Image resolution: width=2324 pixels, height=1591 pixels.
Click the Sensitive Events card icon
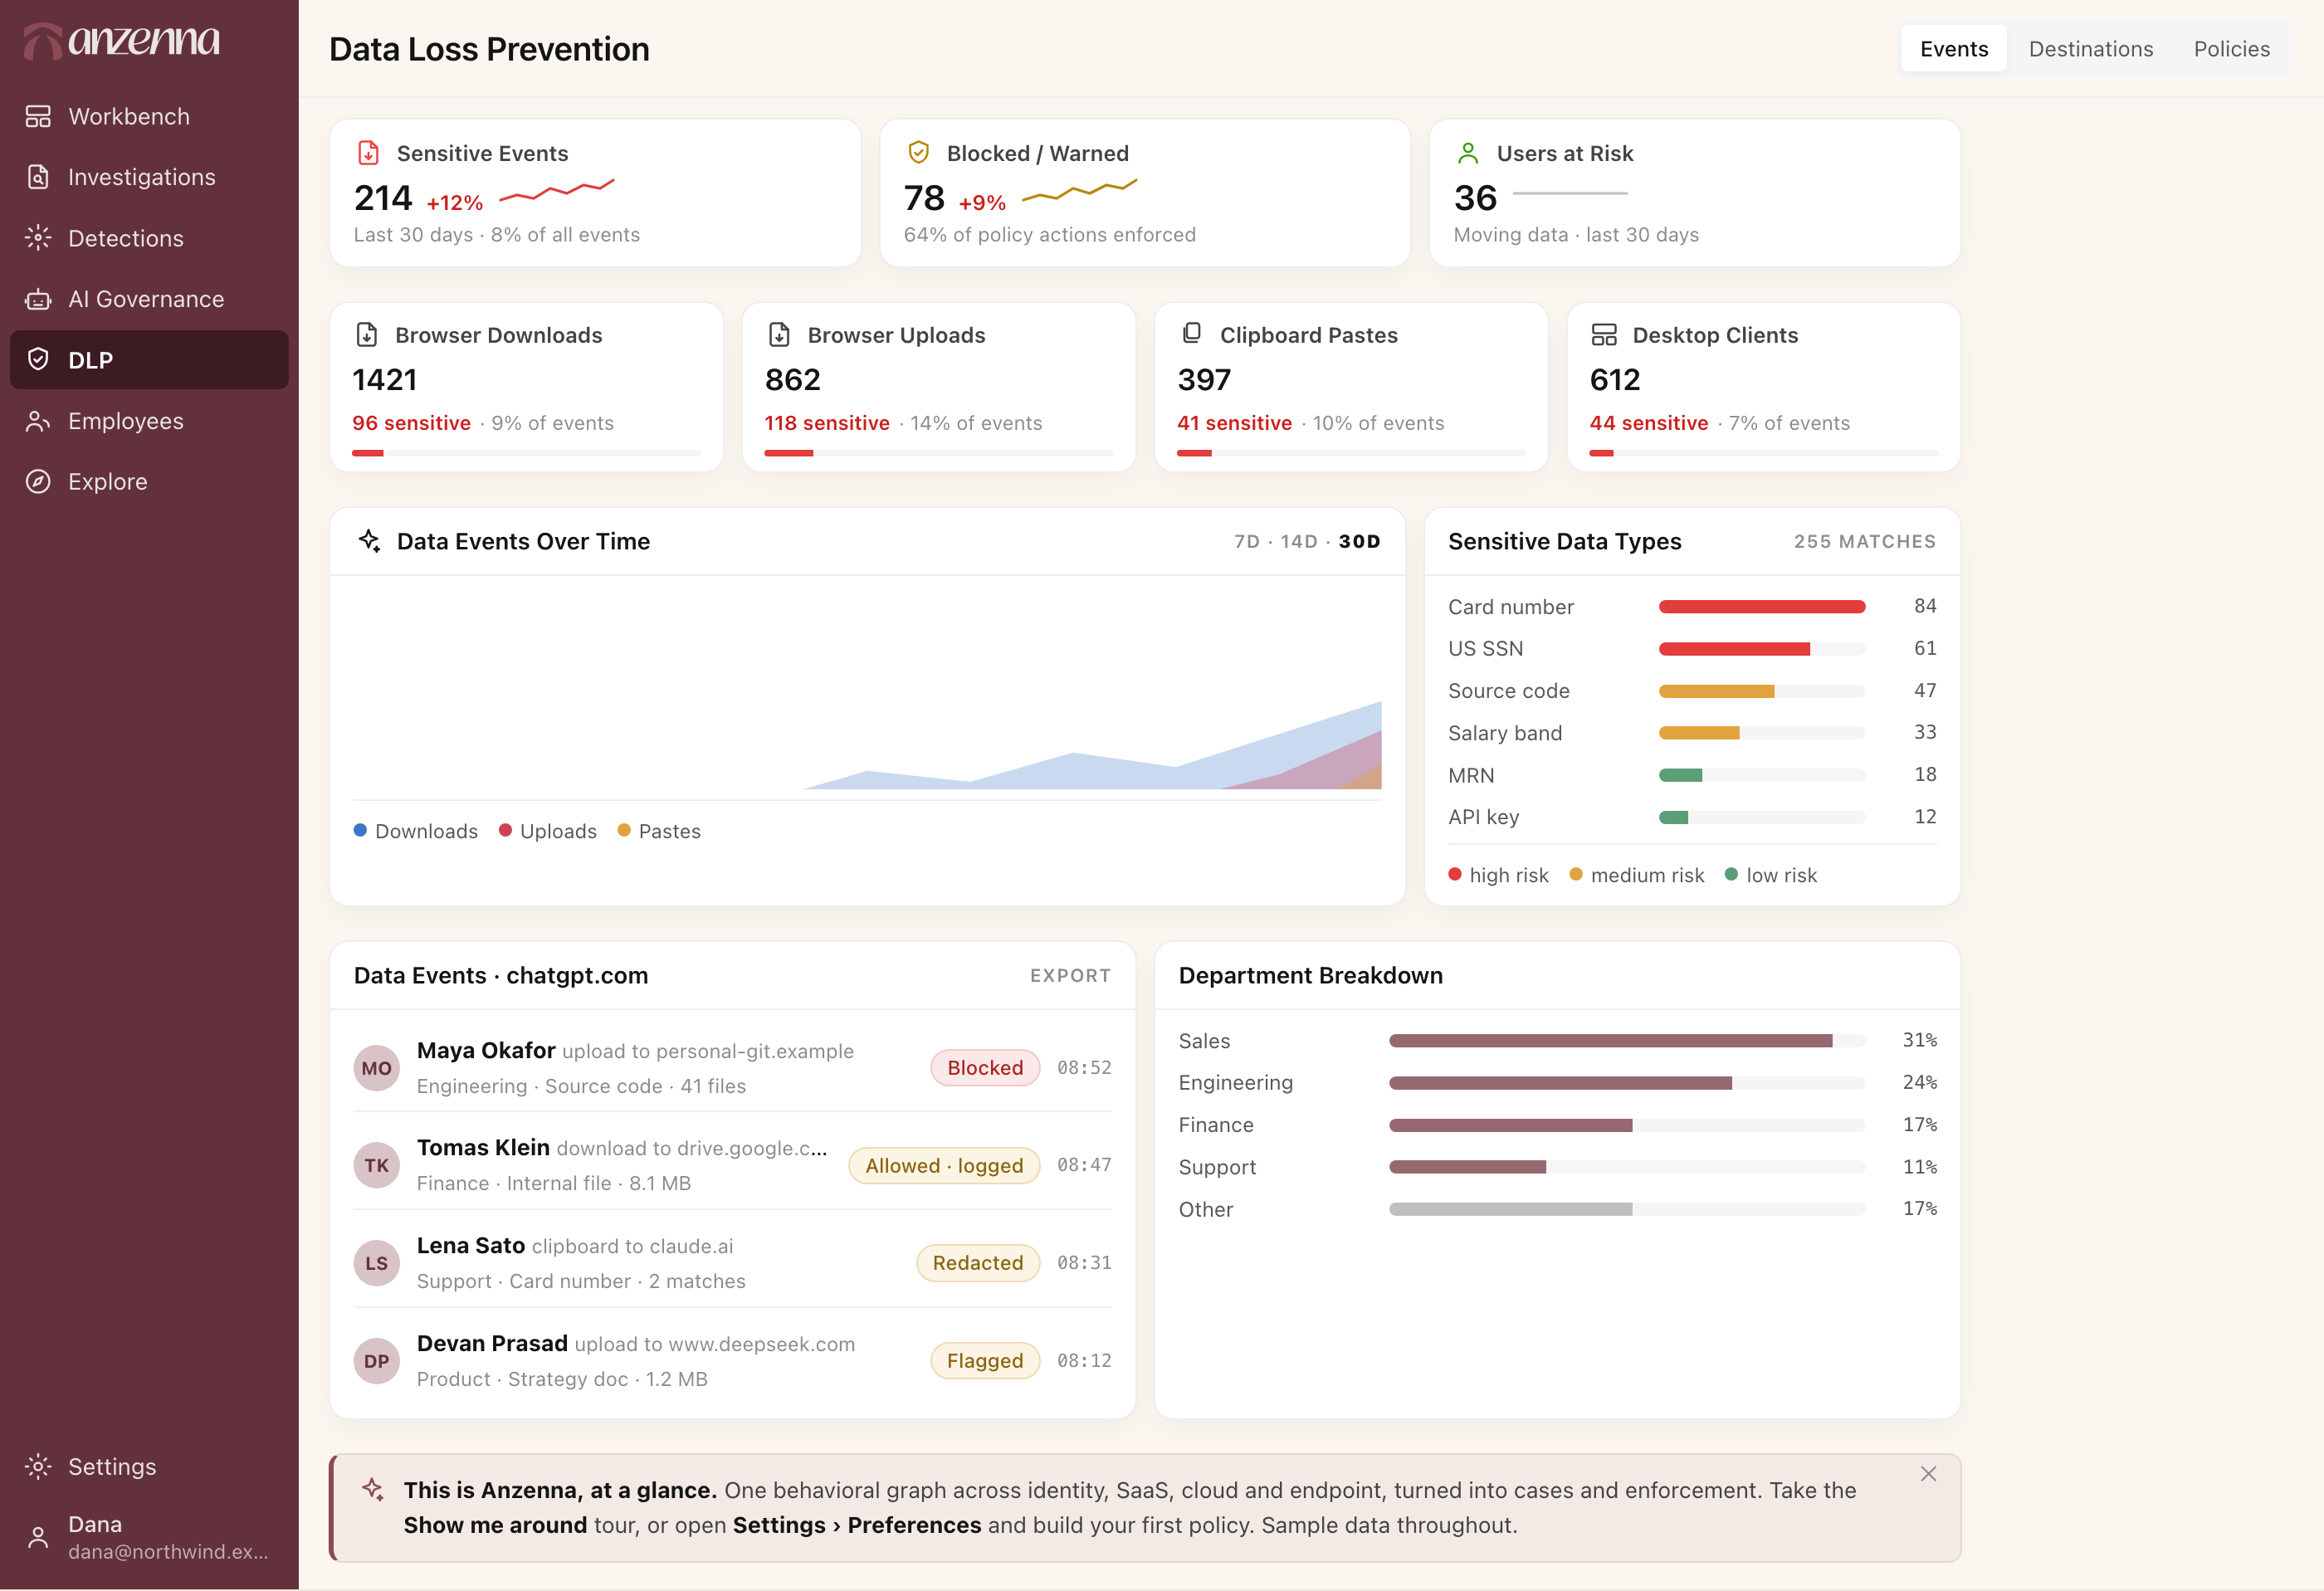pyautogui.click(x=368, y=153)
